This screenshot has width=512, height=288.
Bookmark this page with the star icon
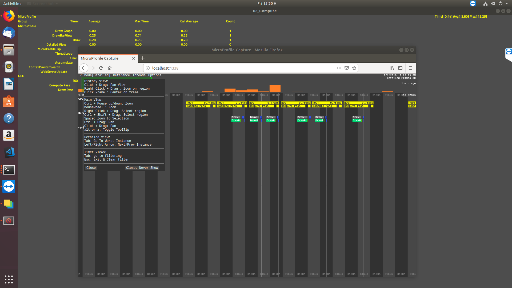354,68
